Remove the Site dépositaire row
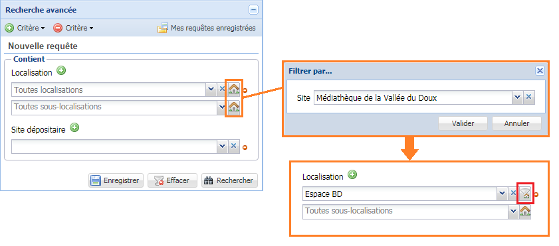 245,147
